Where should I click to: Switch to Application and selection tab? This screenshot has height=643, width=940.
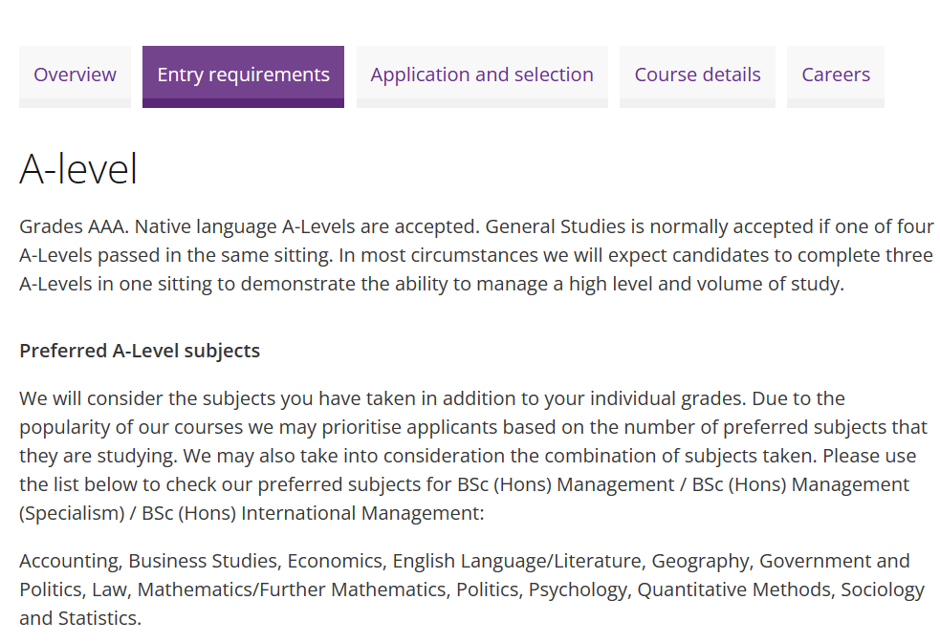point(482,76)
